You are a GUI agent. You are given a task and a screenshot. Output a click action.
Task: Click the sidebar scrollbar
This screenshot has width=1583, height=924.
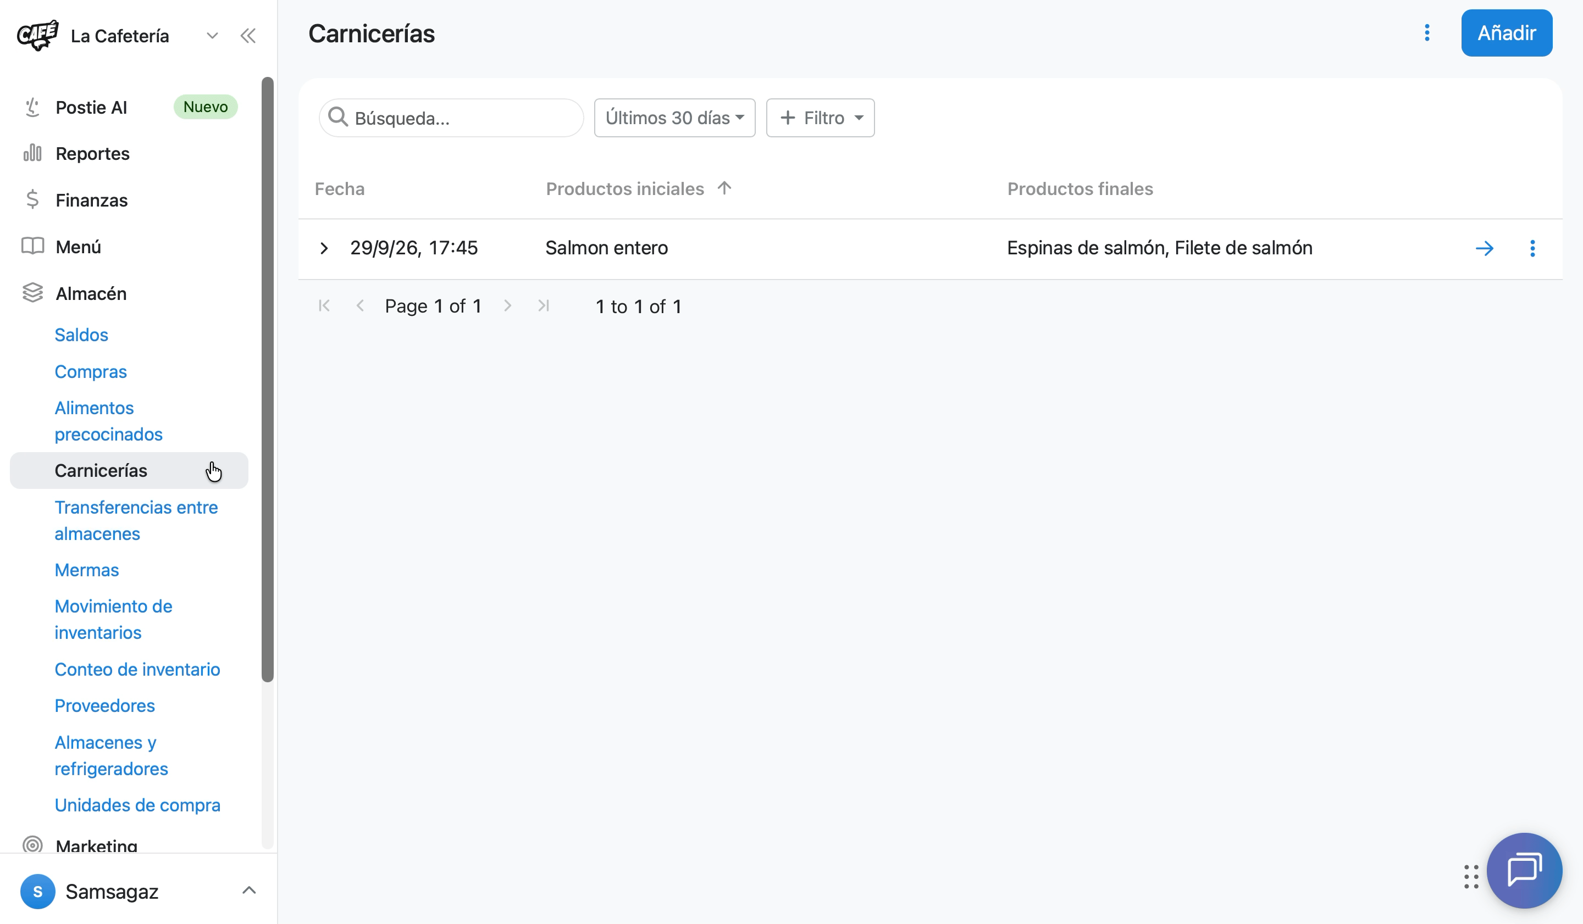pos(268,379)
